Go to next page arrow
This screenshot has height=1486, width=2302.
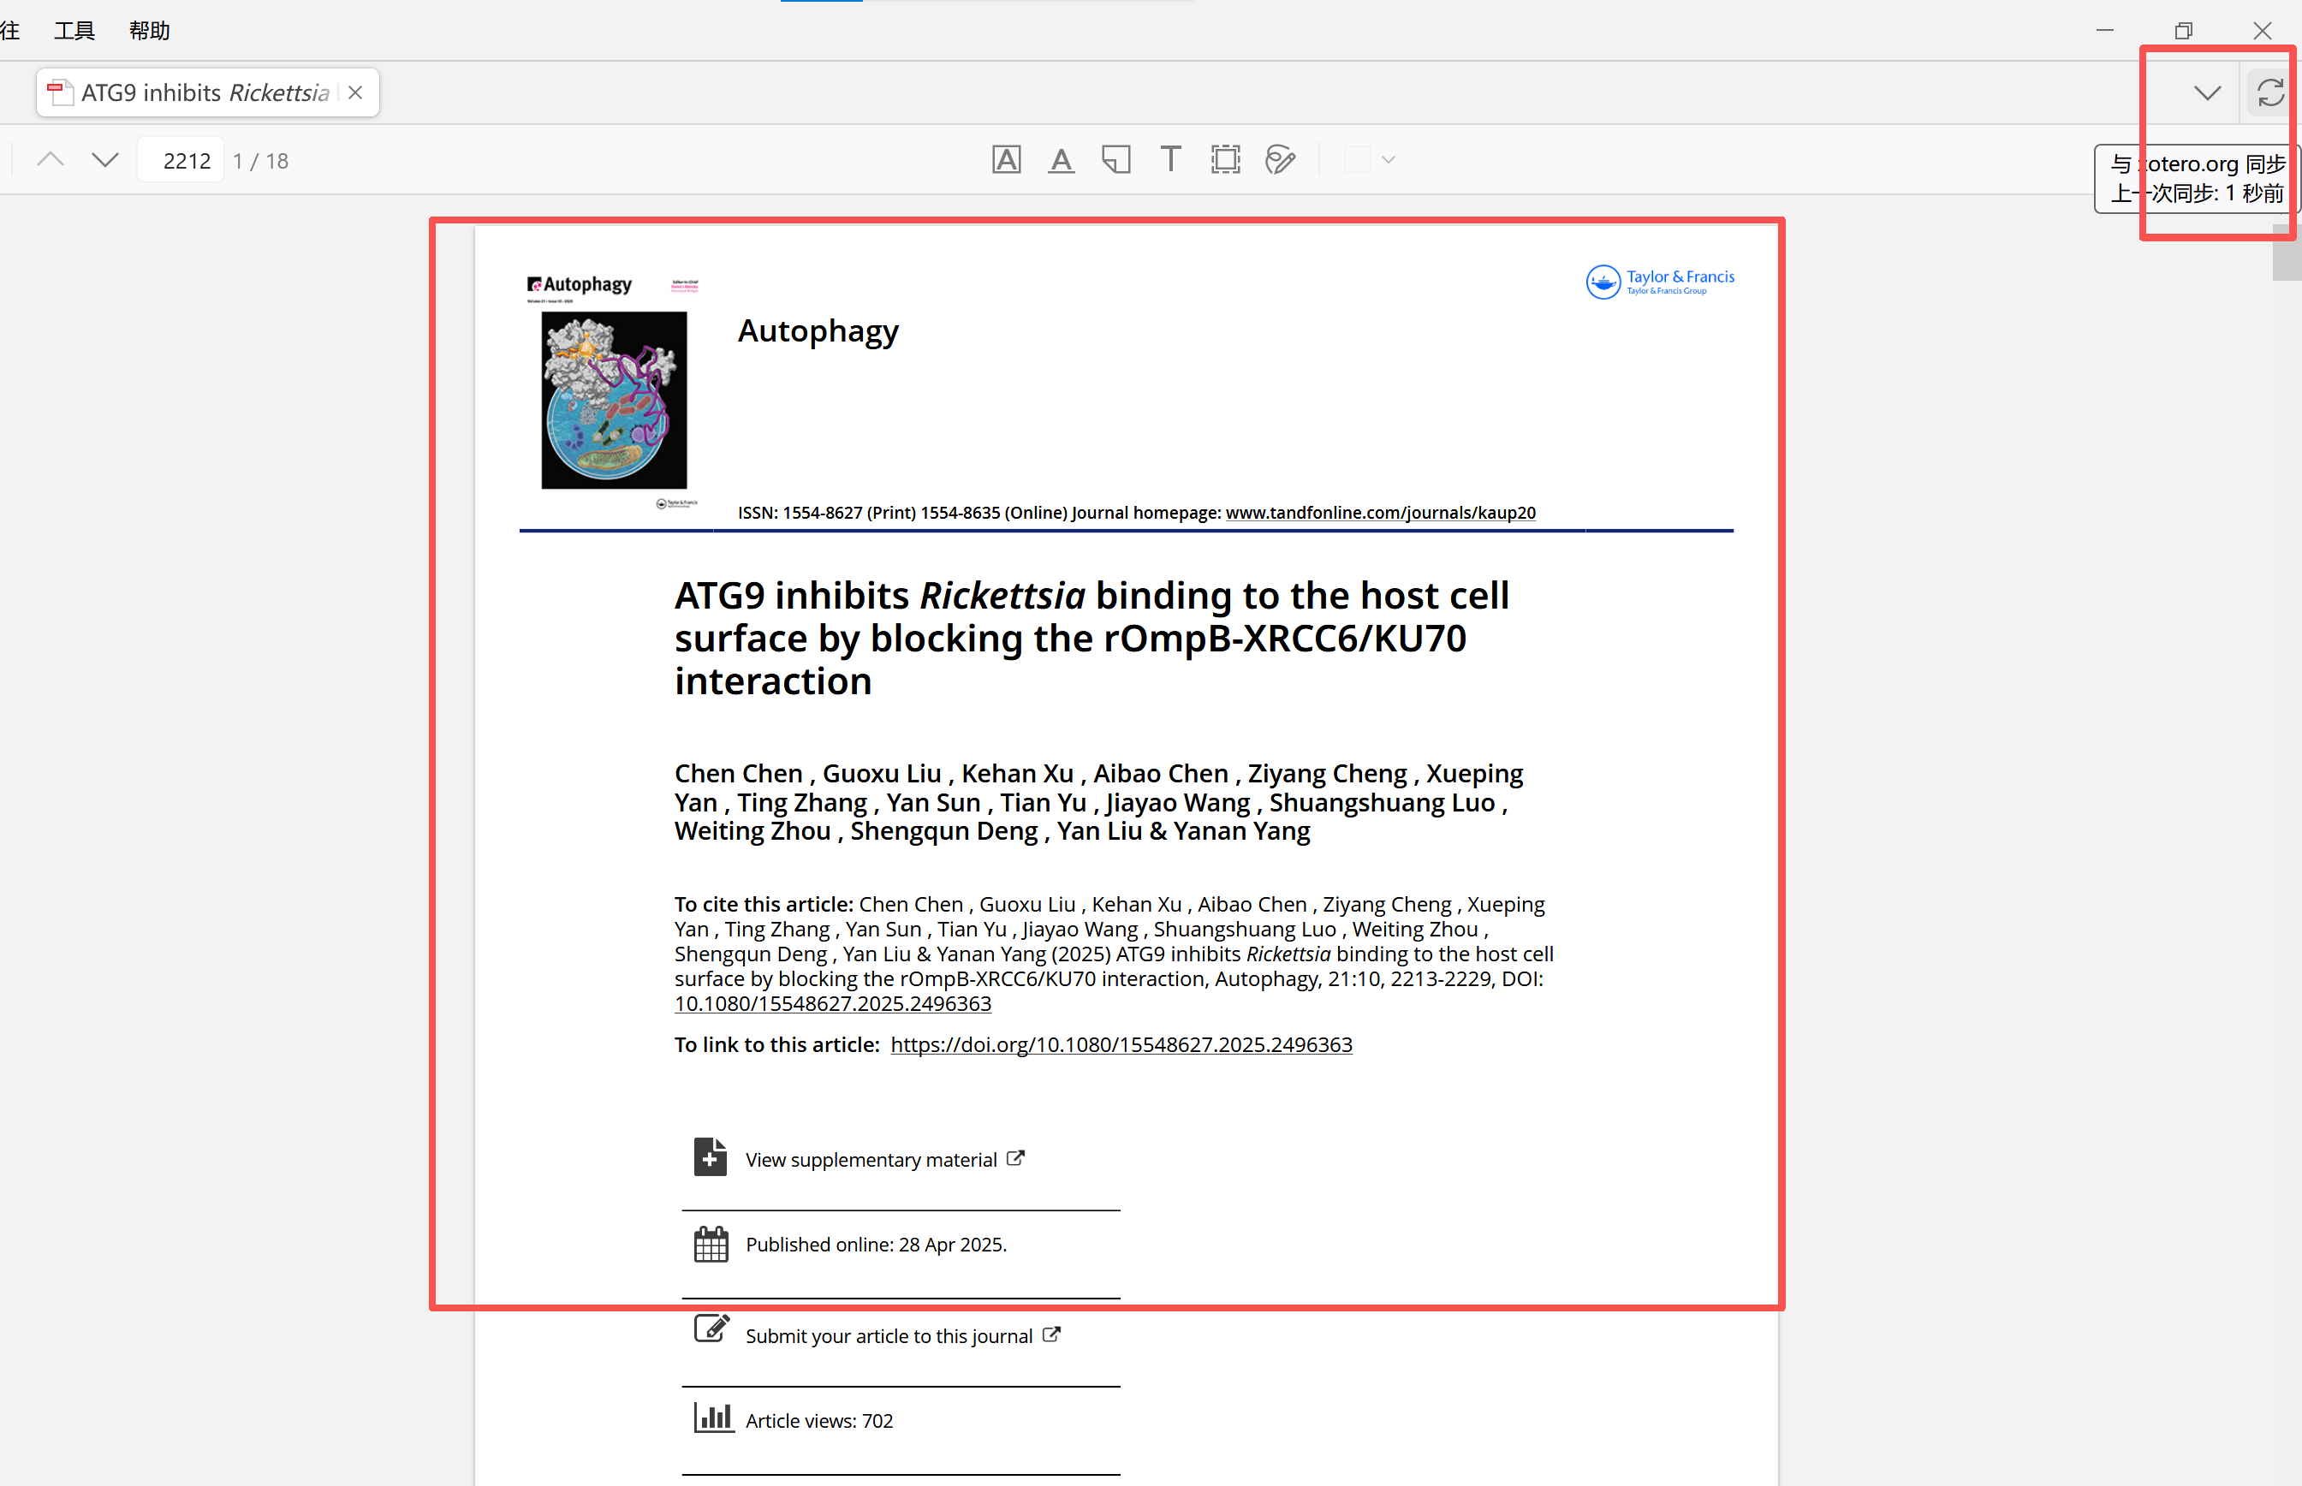coord(105,160)
